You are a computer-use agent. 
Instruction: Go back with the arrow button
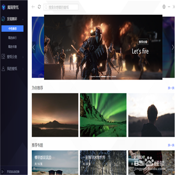(x=33, y=7)
